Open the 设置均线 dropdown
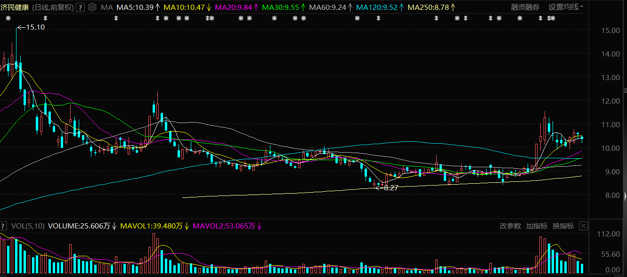Screen dimensions: 627x277 point(566,7)
